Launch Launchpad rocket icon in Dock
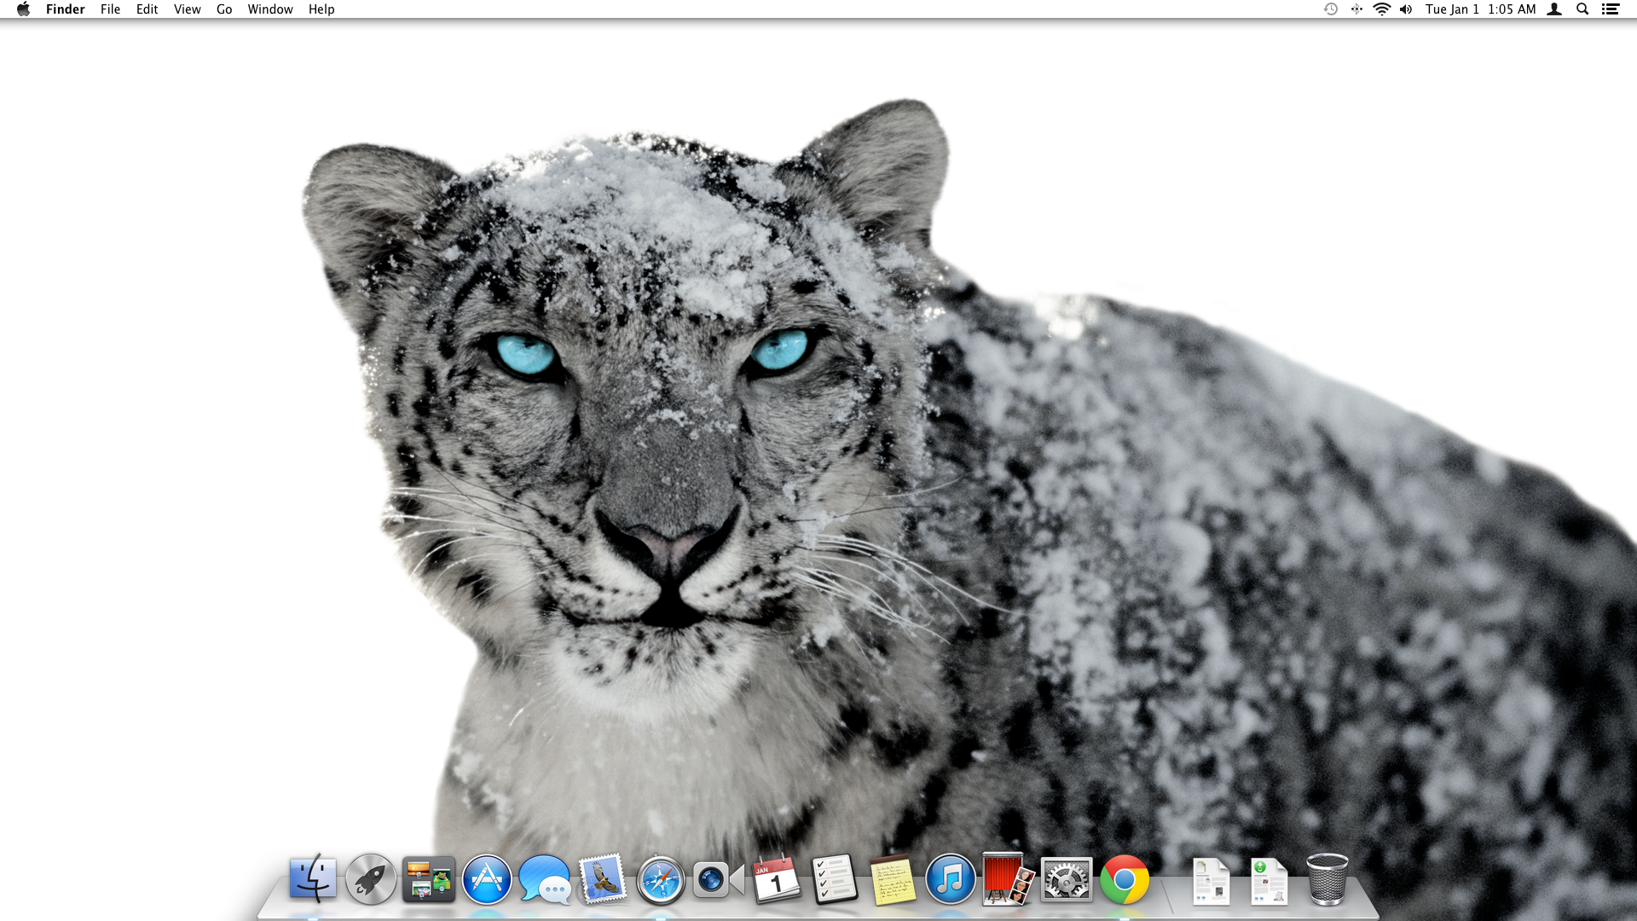 point(371,878)
